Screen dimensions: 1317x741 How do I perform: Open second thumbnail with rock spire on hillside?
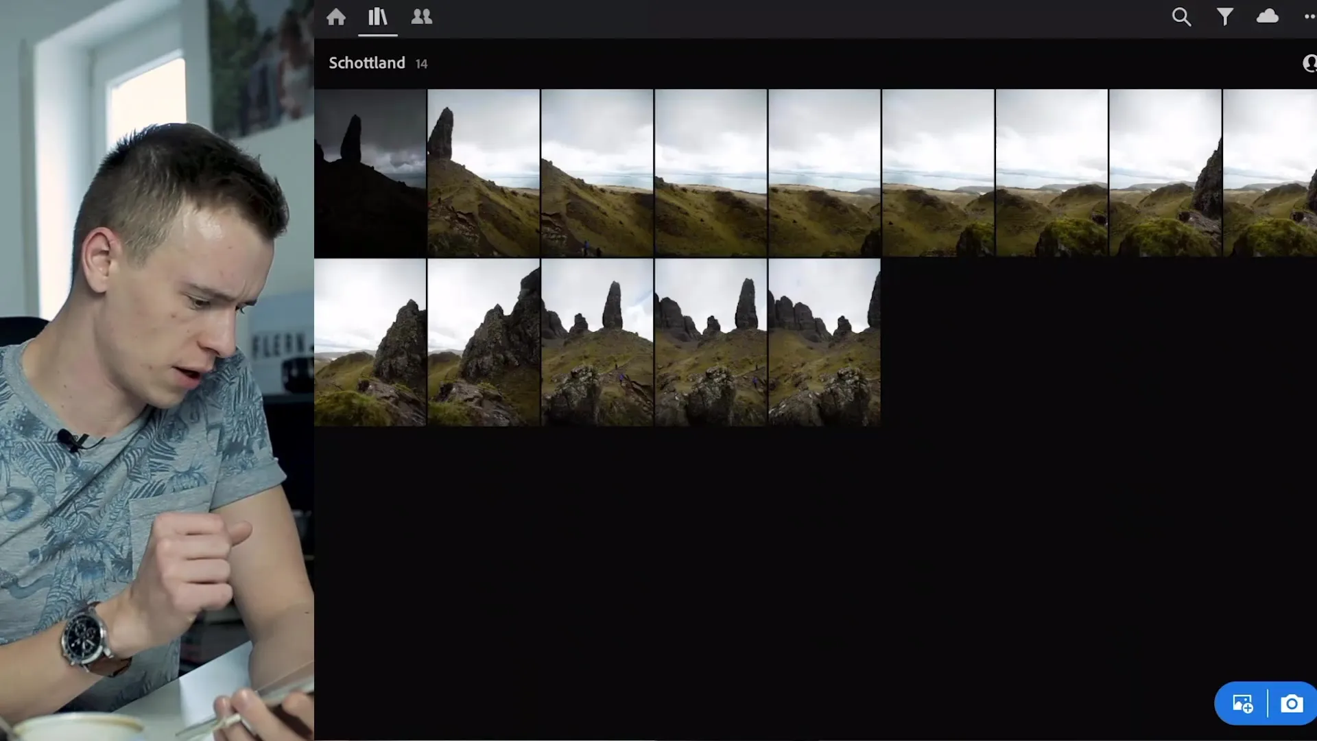point(484,173)
